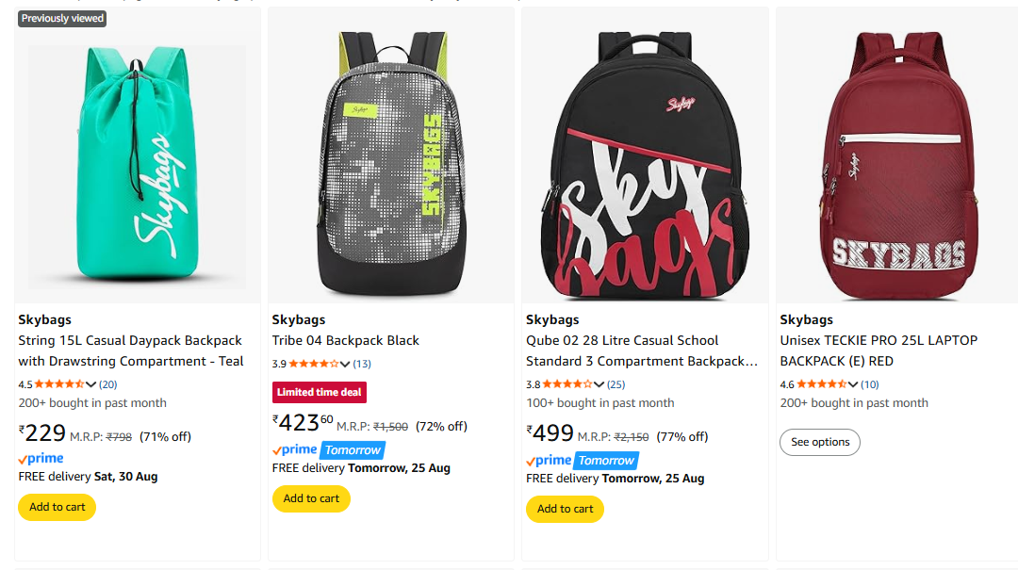The image size is (1018, 570).
Task: Open Unisex TECKIE PRO 25L title link
Action: click(878, 350)
